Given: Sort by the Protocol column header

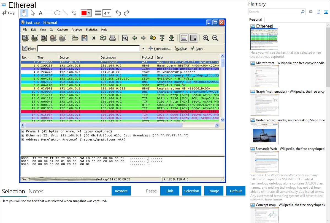Looking at the screenshot, I should coord(148,57).
